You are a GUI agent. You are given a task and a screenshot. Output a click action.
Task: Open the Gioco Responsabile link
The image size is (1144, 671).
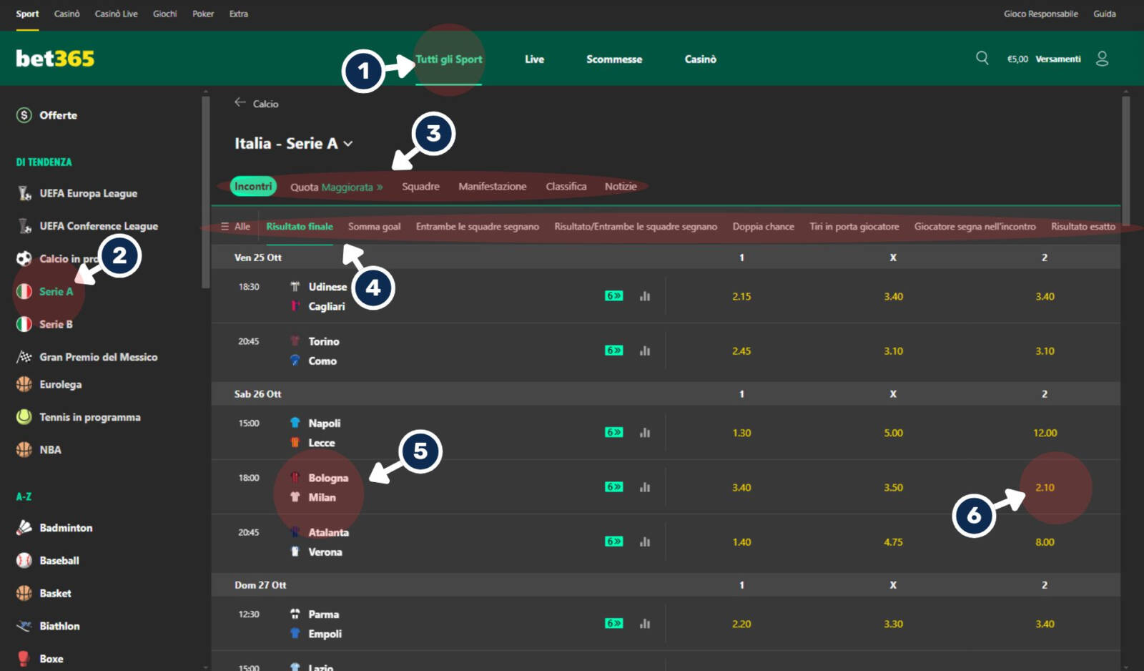(x=1040, y=14)
